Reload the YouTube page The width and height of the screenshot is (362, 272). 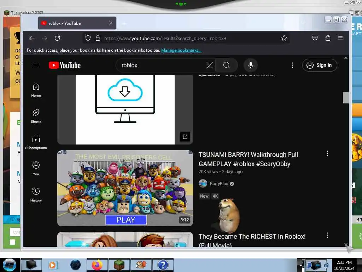pos(57,38)
